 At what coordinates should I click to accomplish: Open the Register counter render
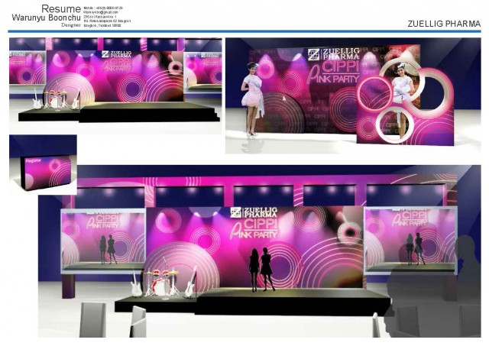(43, 164)
